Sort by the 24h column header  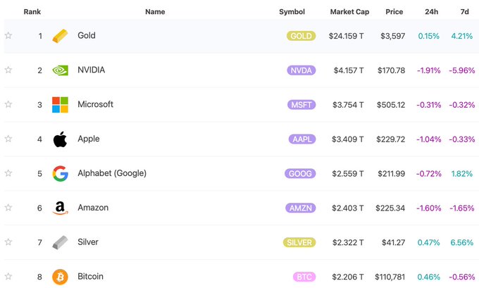click(x=431, y=11)
